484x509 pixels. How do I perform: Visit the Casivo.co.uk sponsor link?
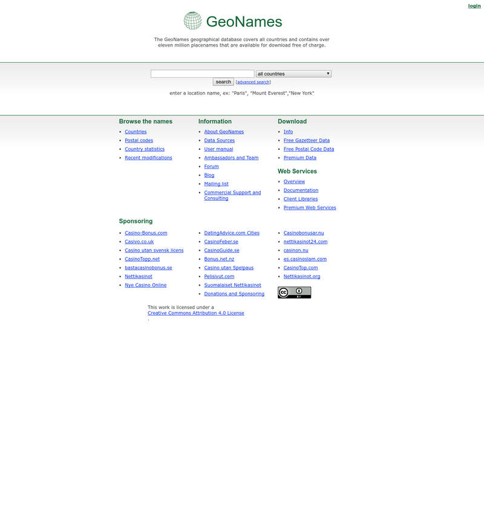139,242
